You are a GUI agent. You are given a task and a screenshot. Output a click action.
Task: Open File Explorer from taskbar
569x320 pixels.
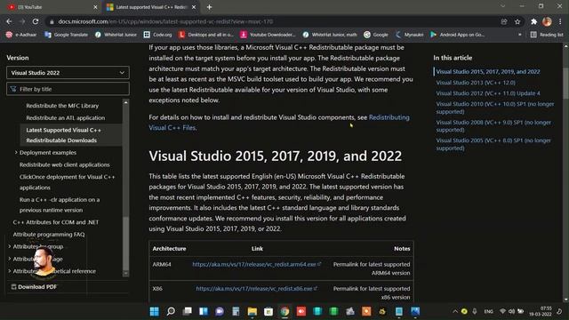coord(252,311)
